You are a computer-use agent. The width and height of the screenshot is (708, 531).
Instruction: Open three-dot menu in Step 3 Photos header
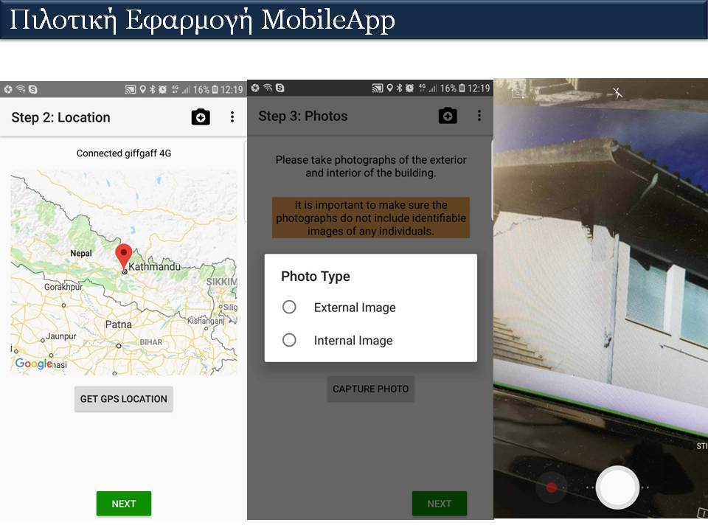tap(479, 116)
